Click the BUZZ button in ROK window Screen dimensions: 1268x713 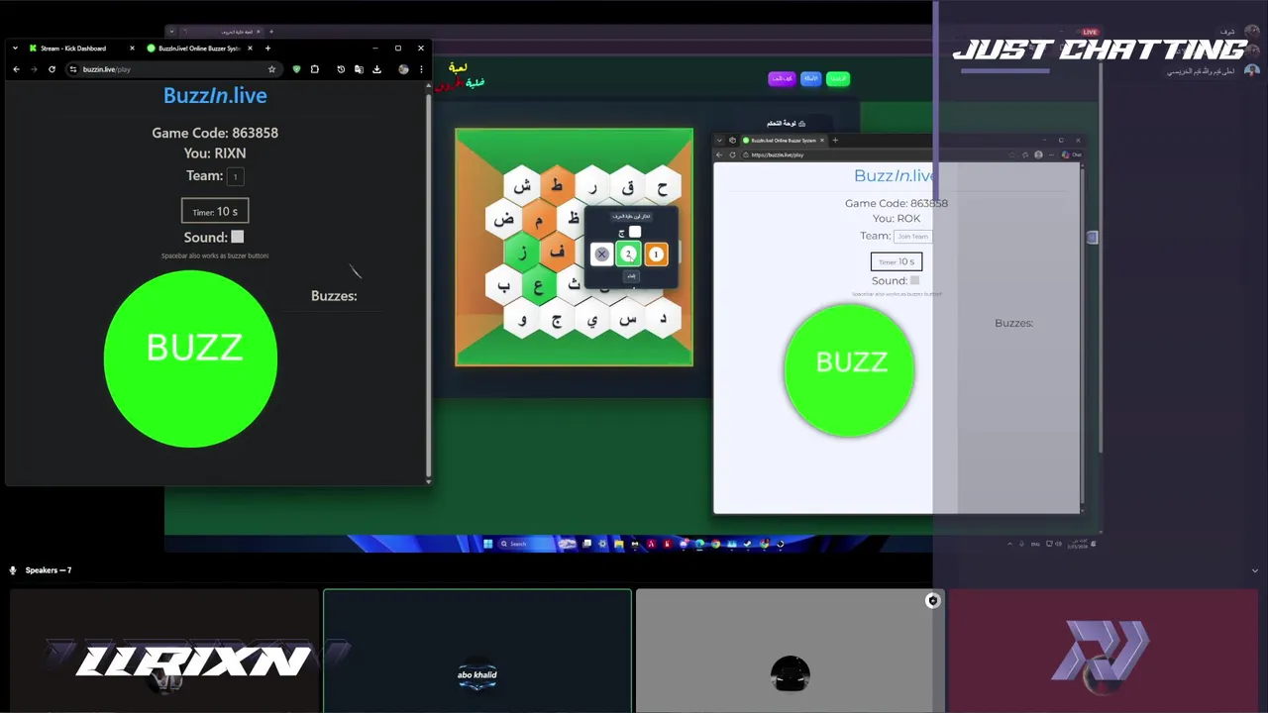click(849, 369)
